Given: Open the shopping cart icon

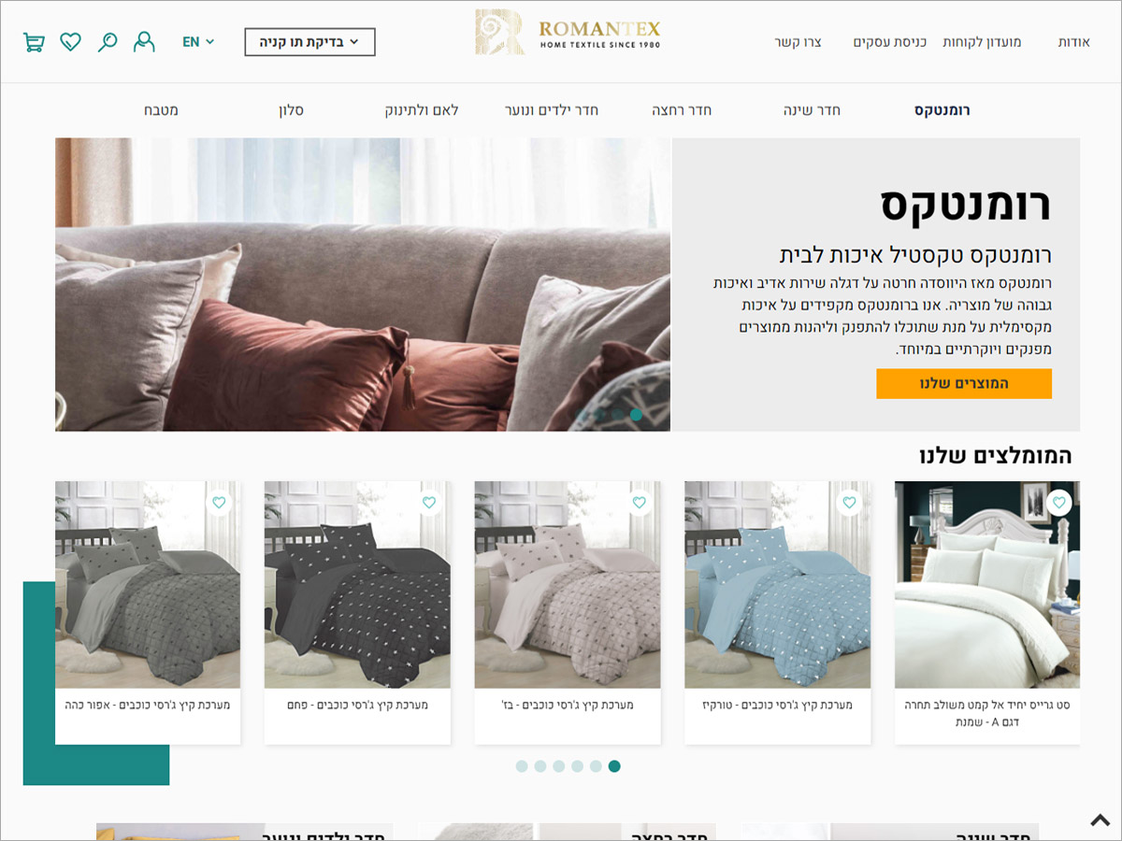Looking at the screenshot, I should point(34,42).
